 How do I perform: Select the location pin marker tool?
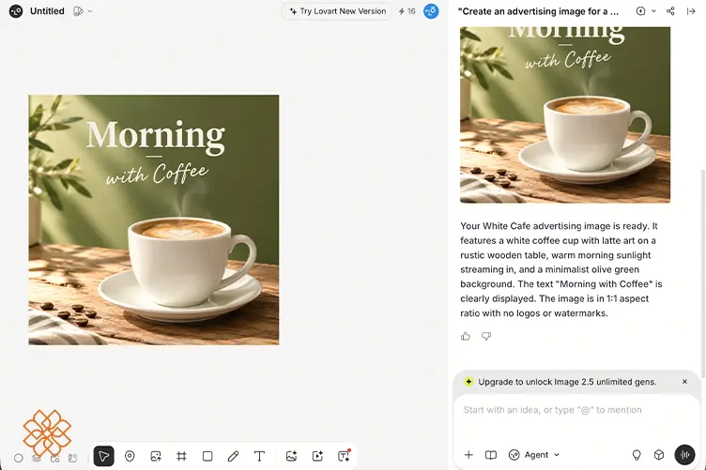coord(130,456)
